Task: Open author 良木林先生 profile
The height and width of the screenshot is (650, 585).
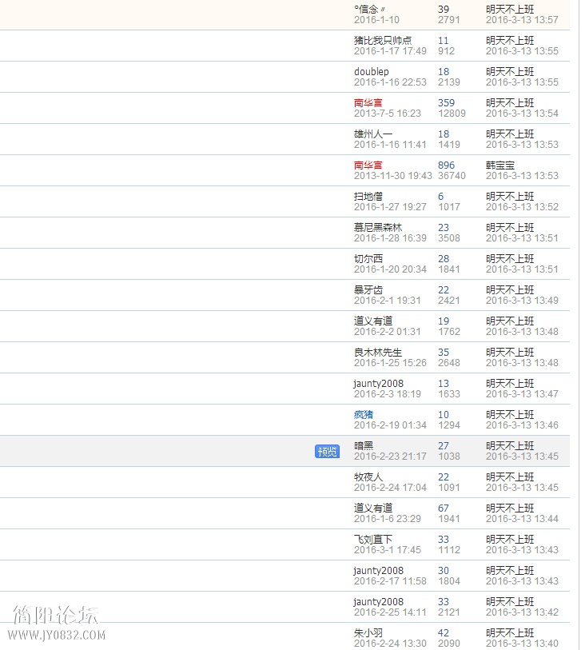Action: click(378, 352)
